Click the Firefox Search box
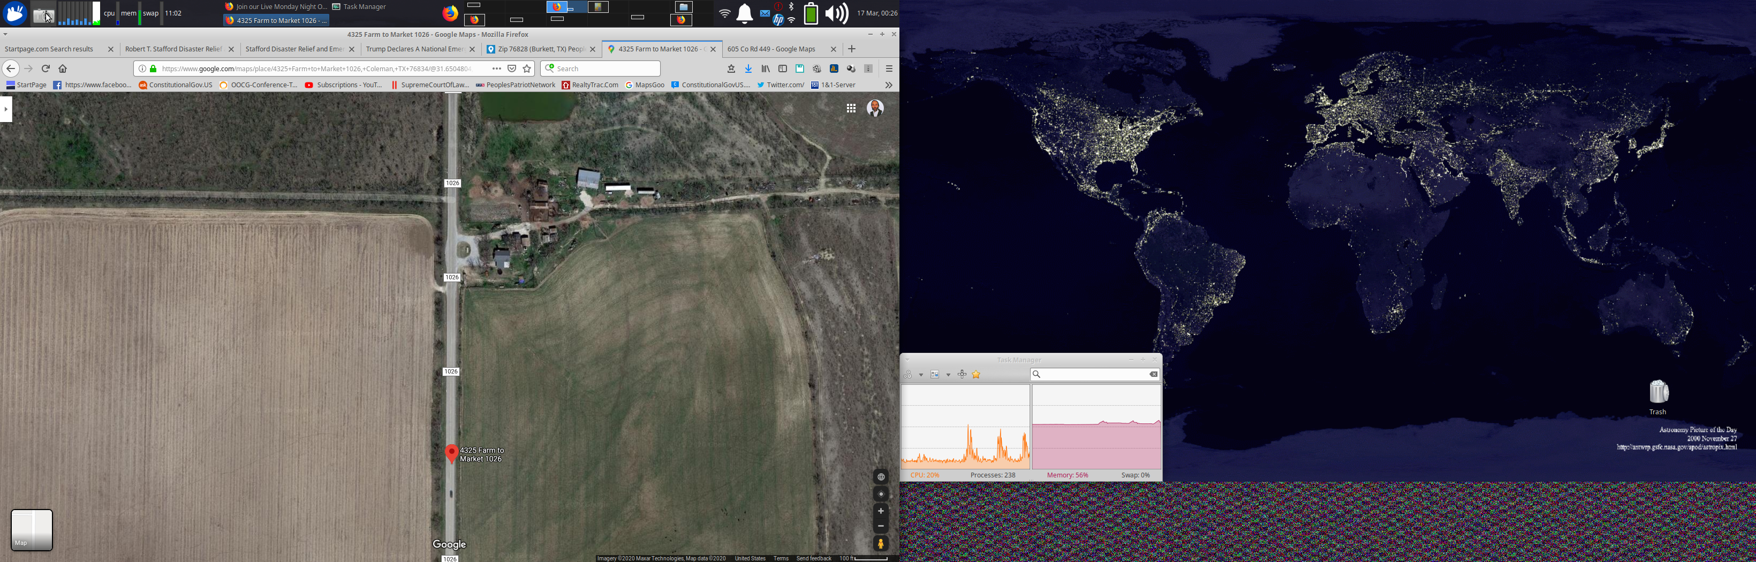 click(601, 68)
